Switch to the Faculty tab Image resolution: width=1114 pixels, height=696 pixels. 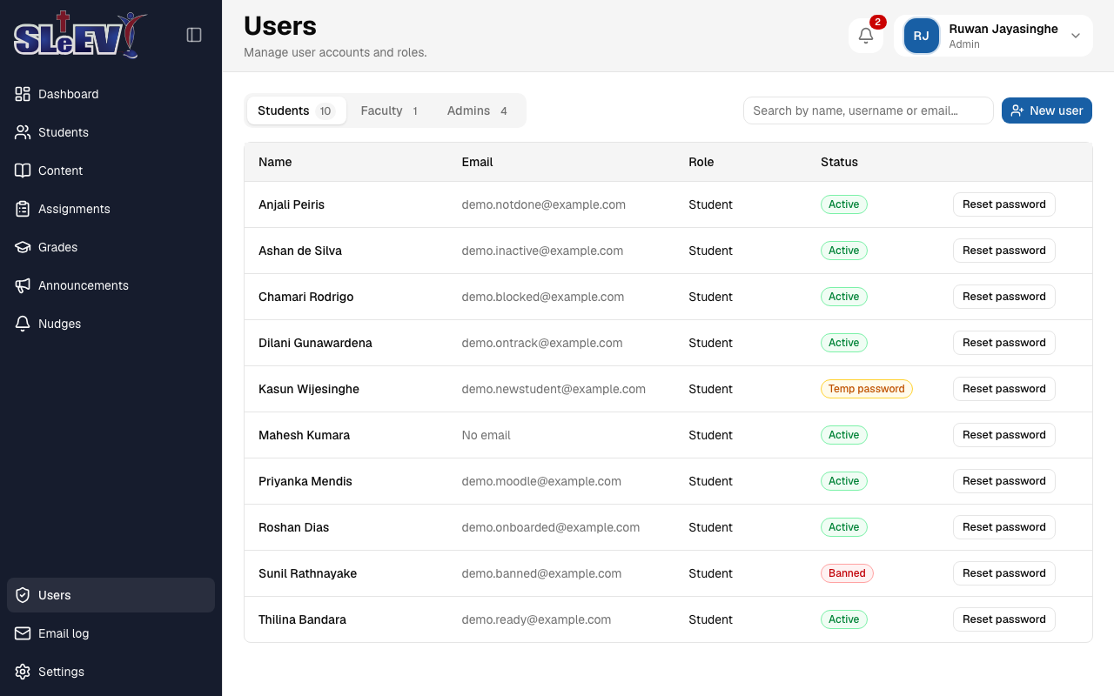[390, 110]
